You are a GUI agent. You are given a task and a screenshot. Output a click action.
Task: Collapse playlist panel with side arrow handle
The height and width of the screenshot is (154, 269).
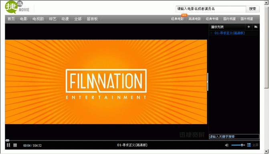[207, 82]
